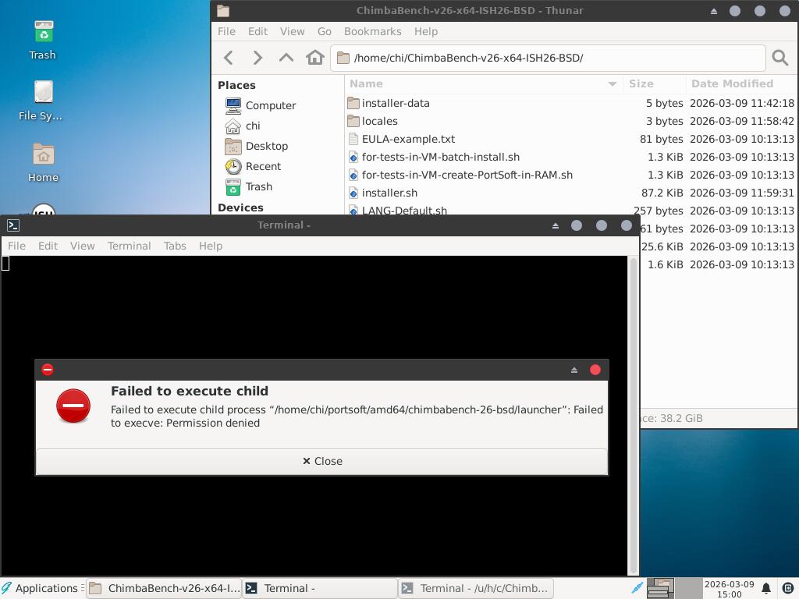Viewport: 799px width, 599px height.
Task: Click the search icon in Thunar
Action: [779, 58]
